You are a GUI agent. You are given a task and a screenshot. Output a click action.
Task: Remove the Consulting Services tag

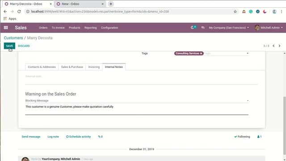[x=201, y=53]
